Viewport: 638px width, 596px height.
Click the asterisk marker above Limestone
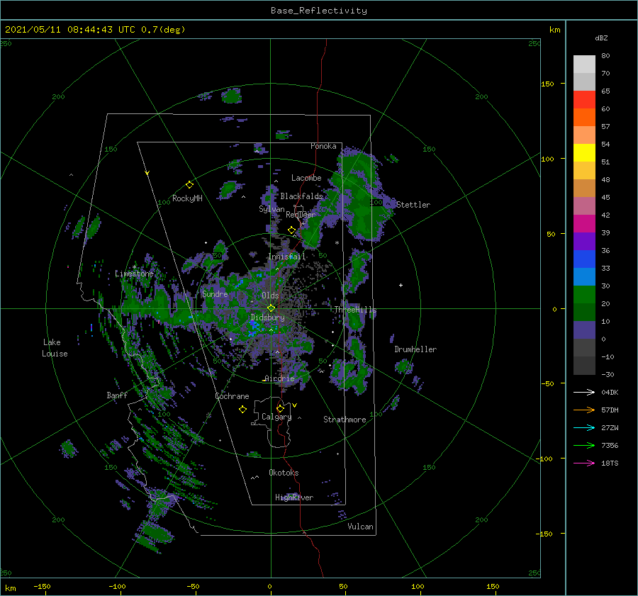[x=134, y=267]
